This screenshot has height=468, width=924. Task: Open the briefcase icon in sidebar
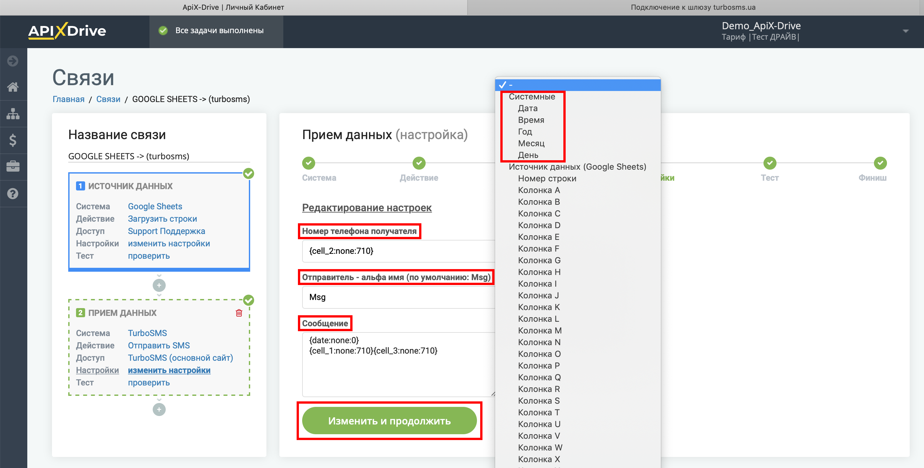[13, 166]
